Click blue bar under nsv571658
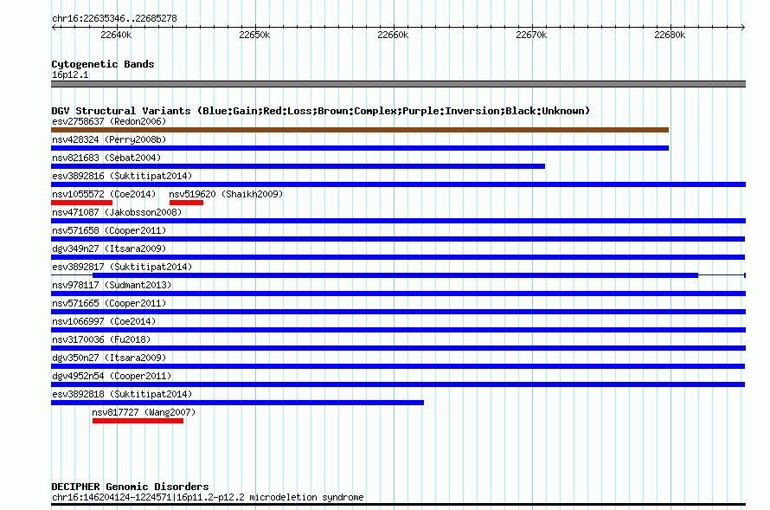The image size is (770, 510). 398,239
